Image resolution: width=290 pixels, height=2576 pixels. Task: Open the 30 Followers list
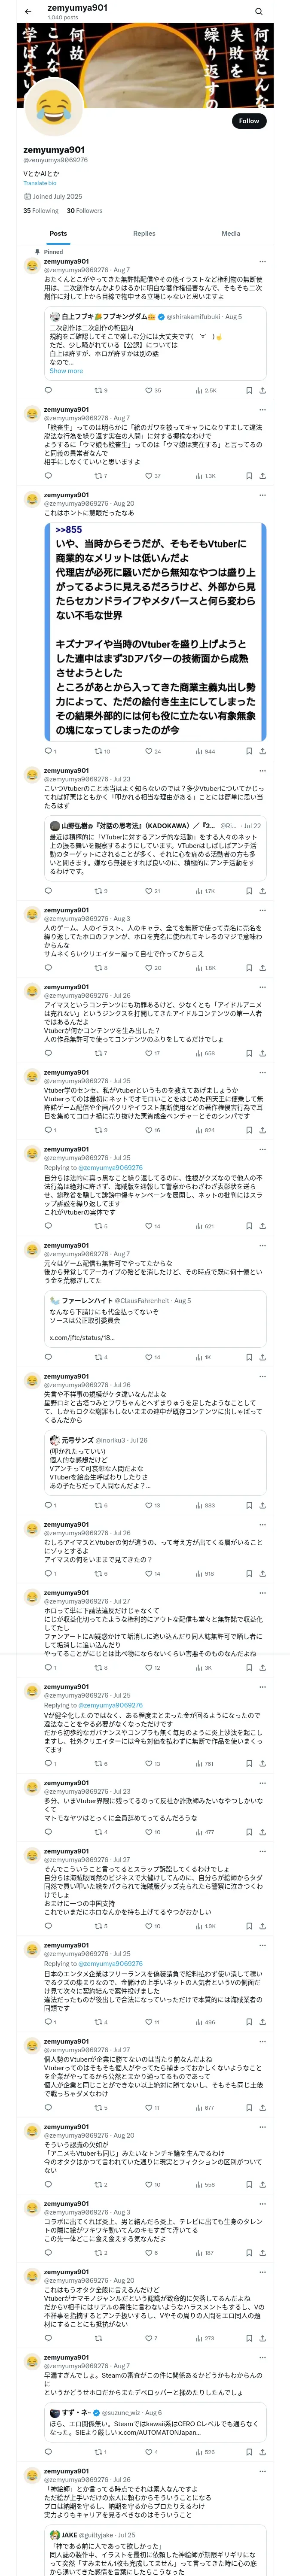(84, 211)
